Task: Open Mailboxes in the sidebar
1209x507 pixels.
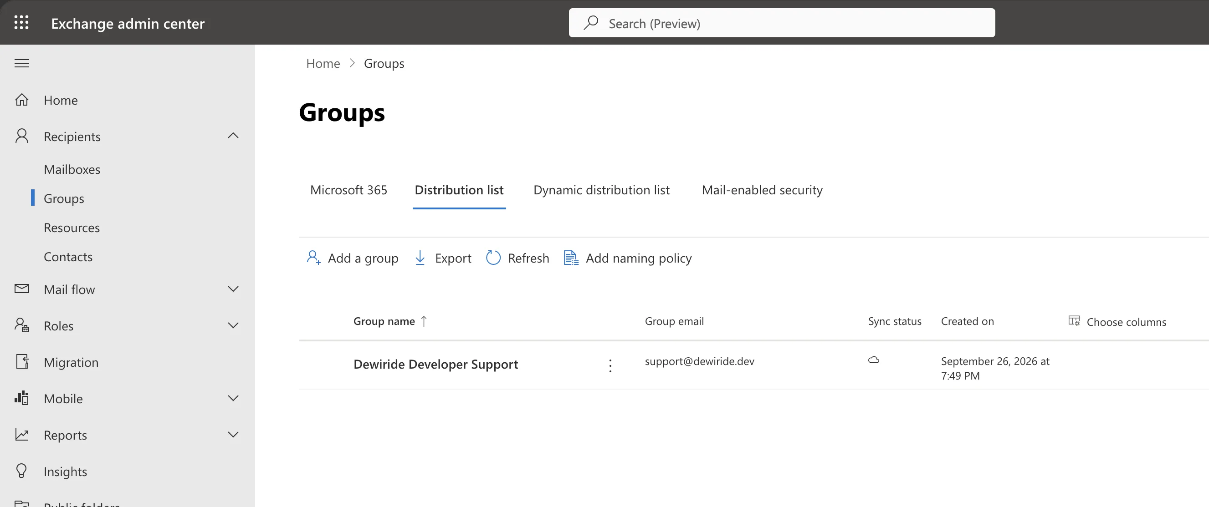Action: (x=72, y=169)
